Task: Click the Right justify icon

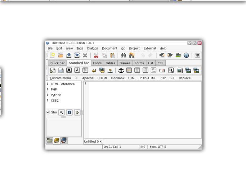Action: point(145,70)
